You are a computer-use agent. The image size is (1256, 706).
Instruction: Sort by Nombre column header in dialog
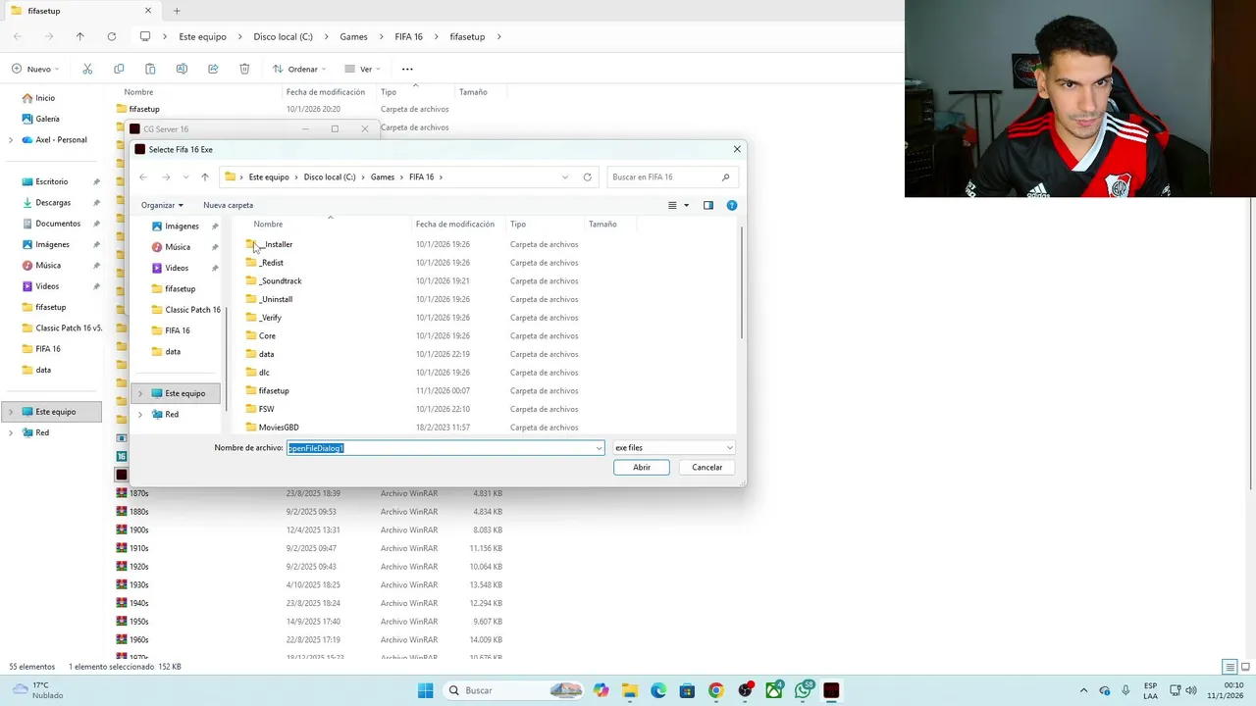click(x=268, y=225)
